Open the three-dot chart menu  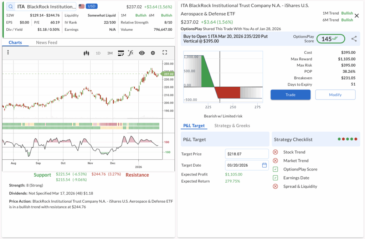point(8,53)
